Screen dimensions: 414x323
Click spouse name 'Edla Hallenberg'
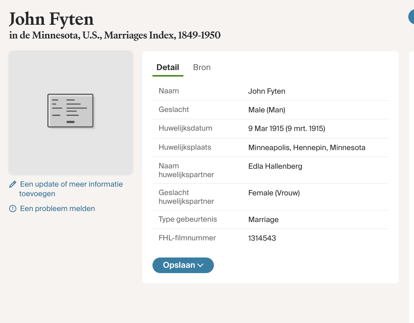pos(275,166)
